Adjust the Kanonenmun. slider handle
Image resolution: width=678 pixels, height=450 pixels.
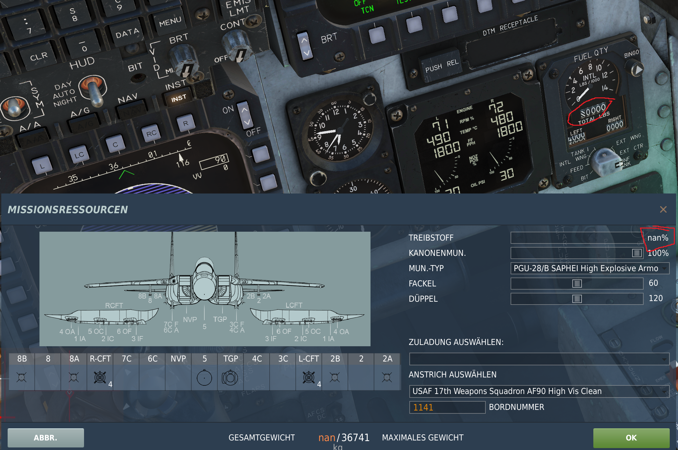[637, 253]
